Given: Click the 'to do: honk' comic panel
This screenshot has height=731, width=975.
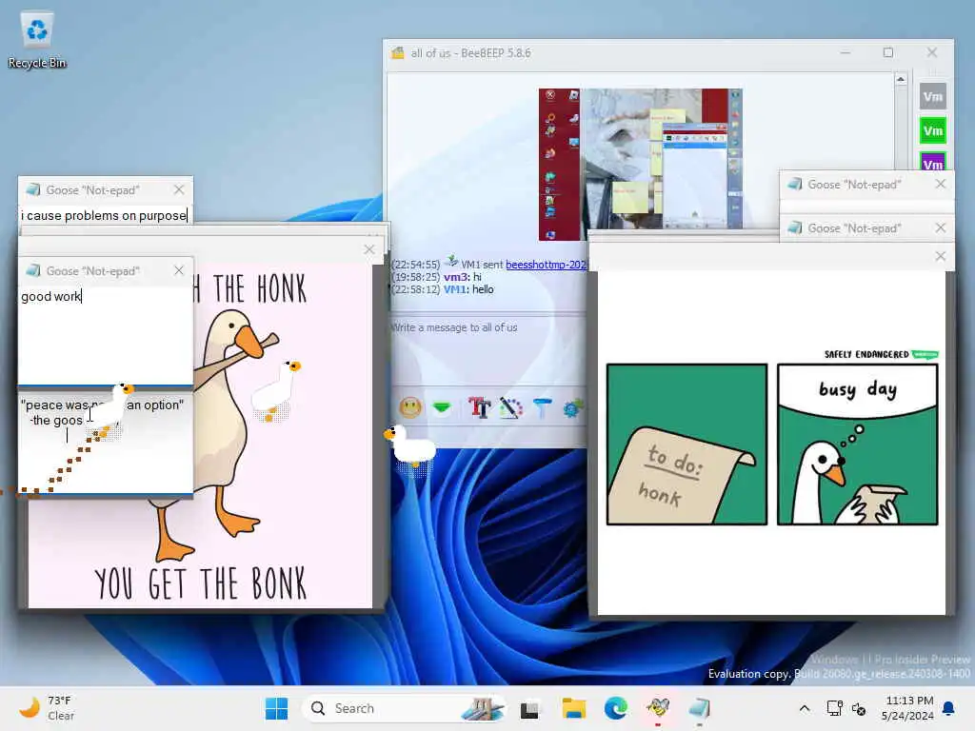Looking at the screenshot, I should pyautogui.click(x=686, y=445).
